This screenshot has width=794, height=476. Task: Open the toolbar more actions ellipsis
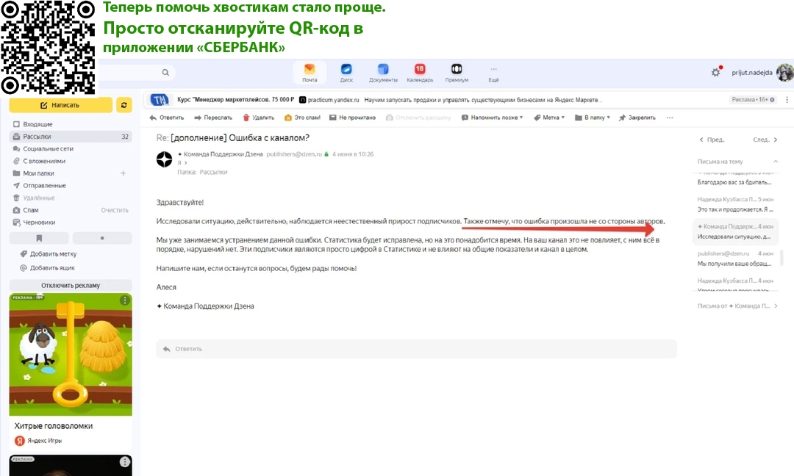tap(670, 118)
